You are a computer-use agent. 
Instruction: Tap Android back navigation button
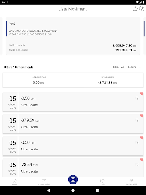coord(49,190)
